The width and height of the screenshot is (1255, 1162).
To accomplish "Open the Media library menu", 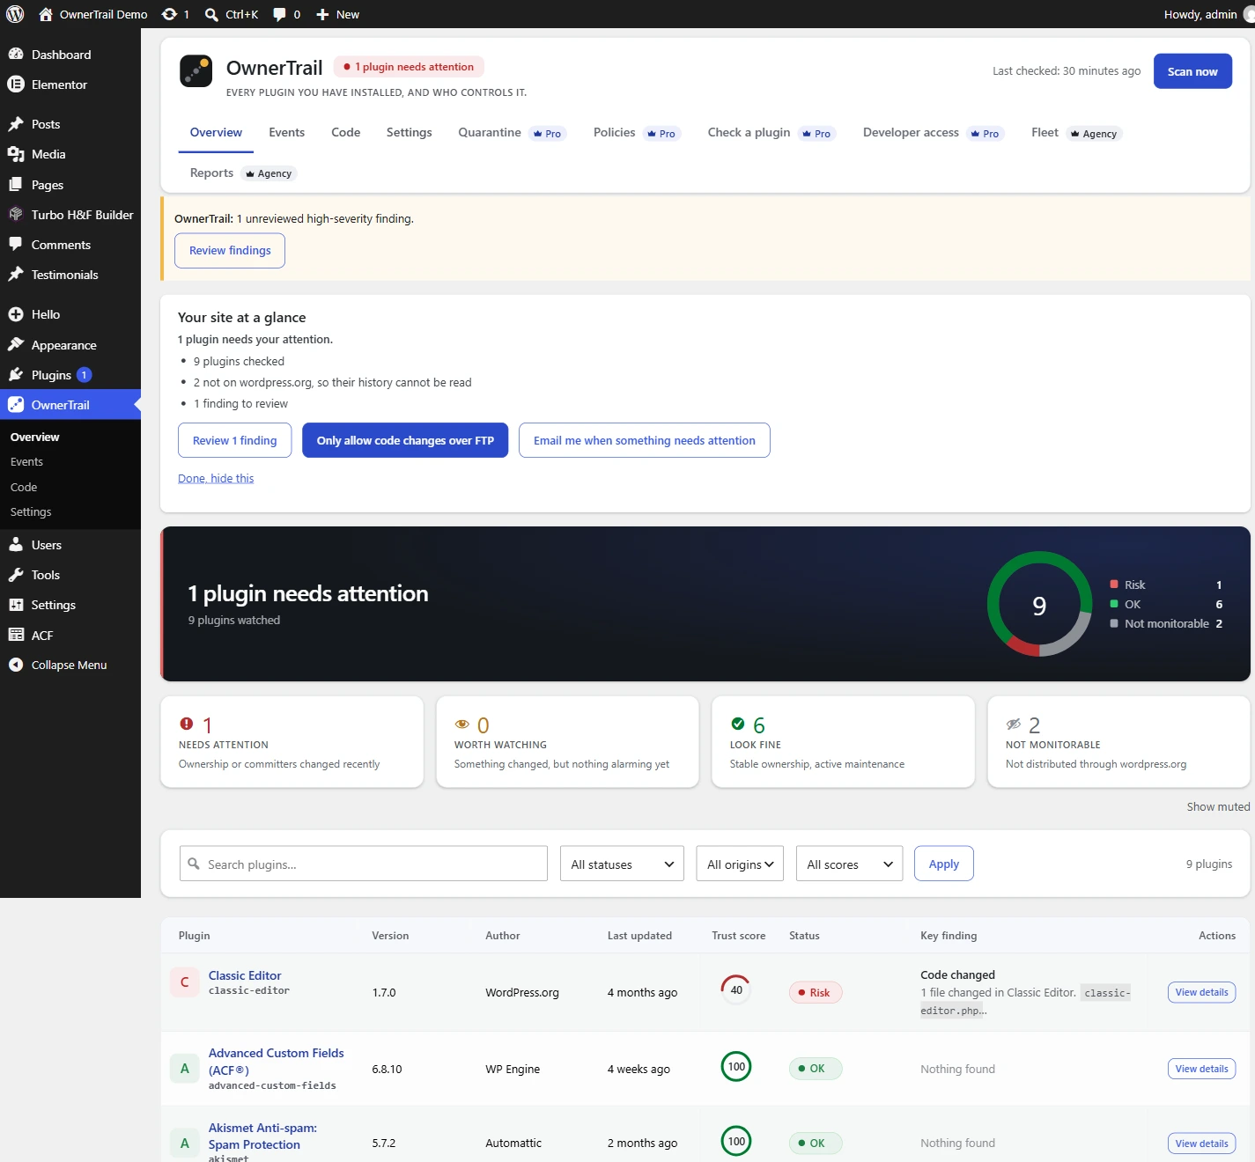I will [x=70, y=154].
